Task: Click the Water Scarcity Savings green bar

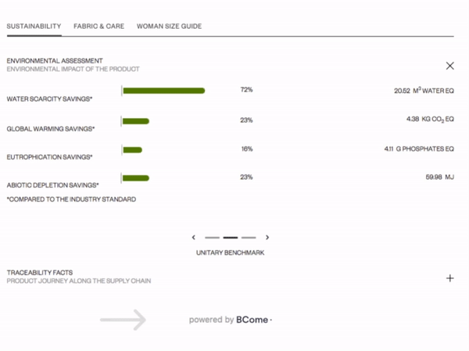Action: tap(164, 91)
